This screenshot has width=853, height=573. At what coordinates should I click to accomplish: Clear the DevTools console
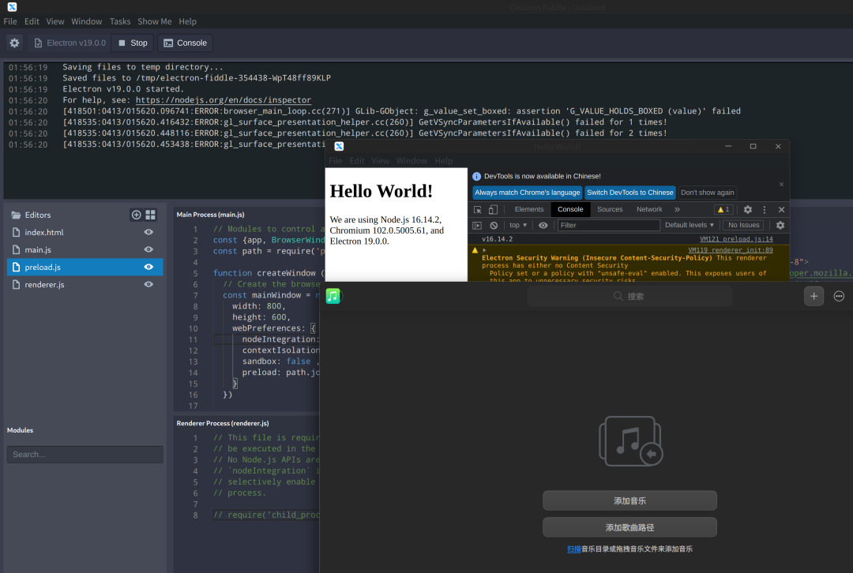point(494,225)
